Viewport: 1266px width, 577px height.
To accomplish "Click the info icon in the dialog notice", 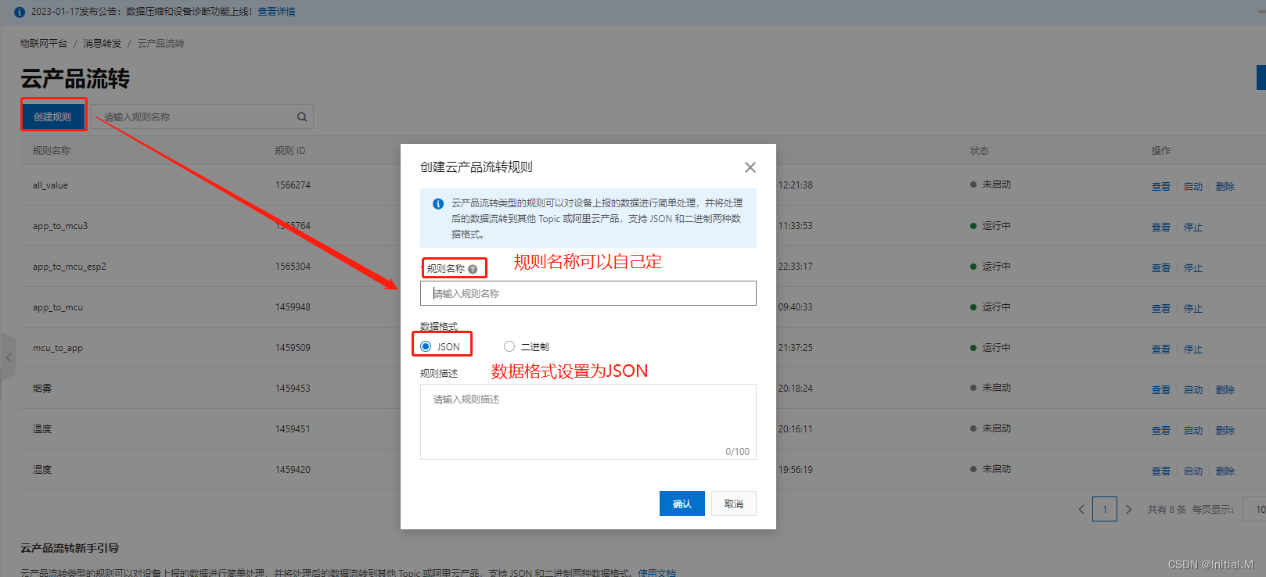I will pos(438,204).
